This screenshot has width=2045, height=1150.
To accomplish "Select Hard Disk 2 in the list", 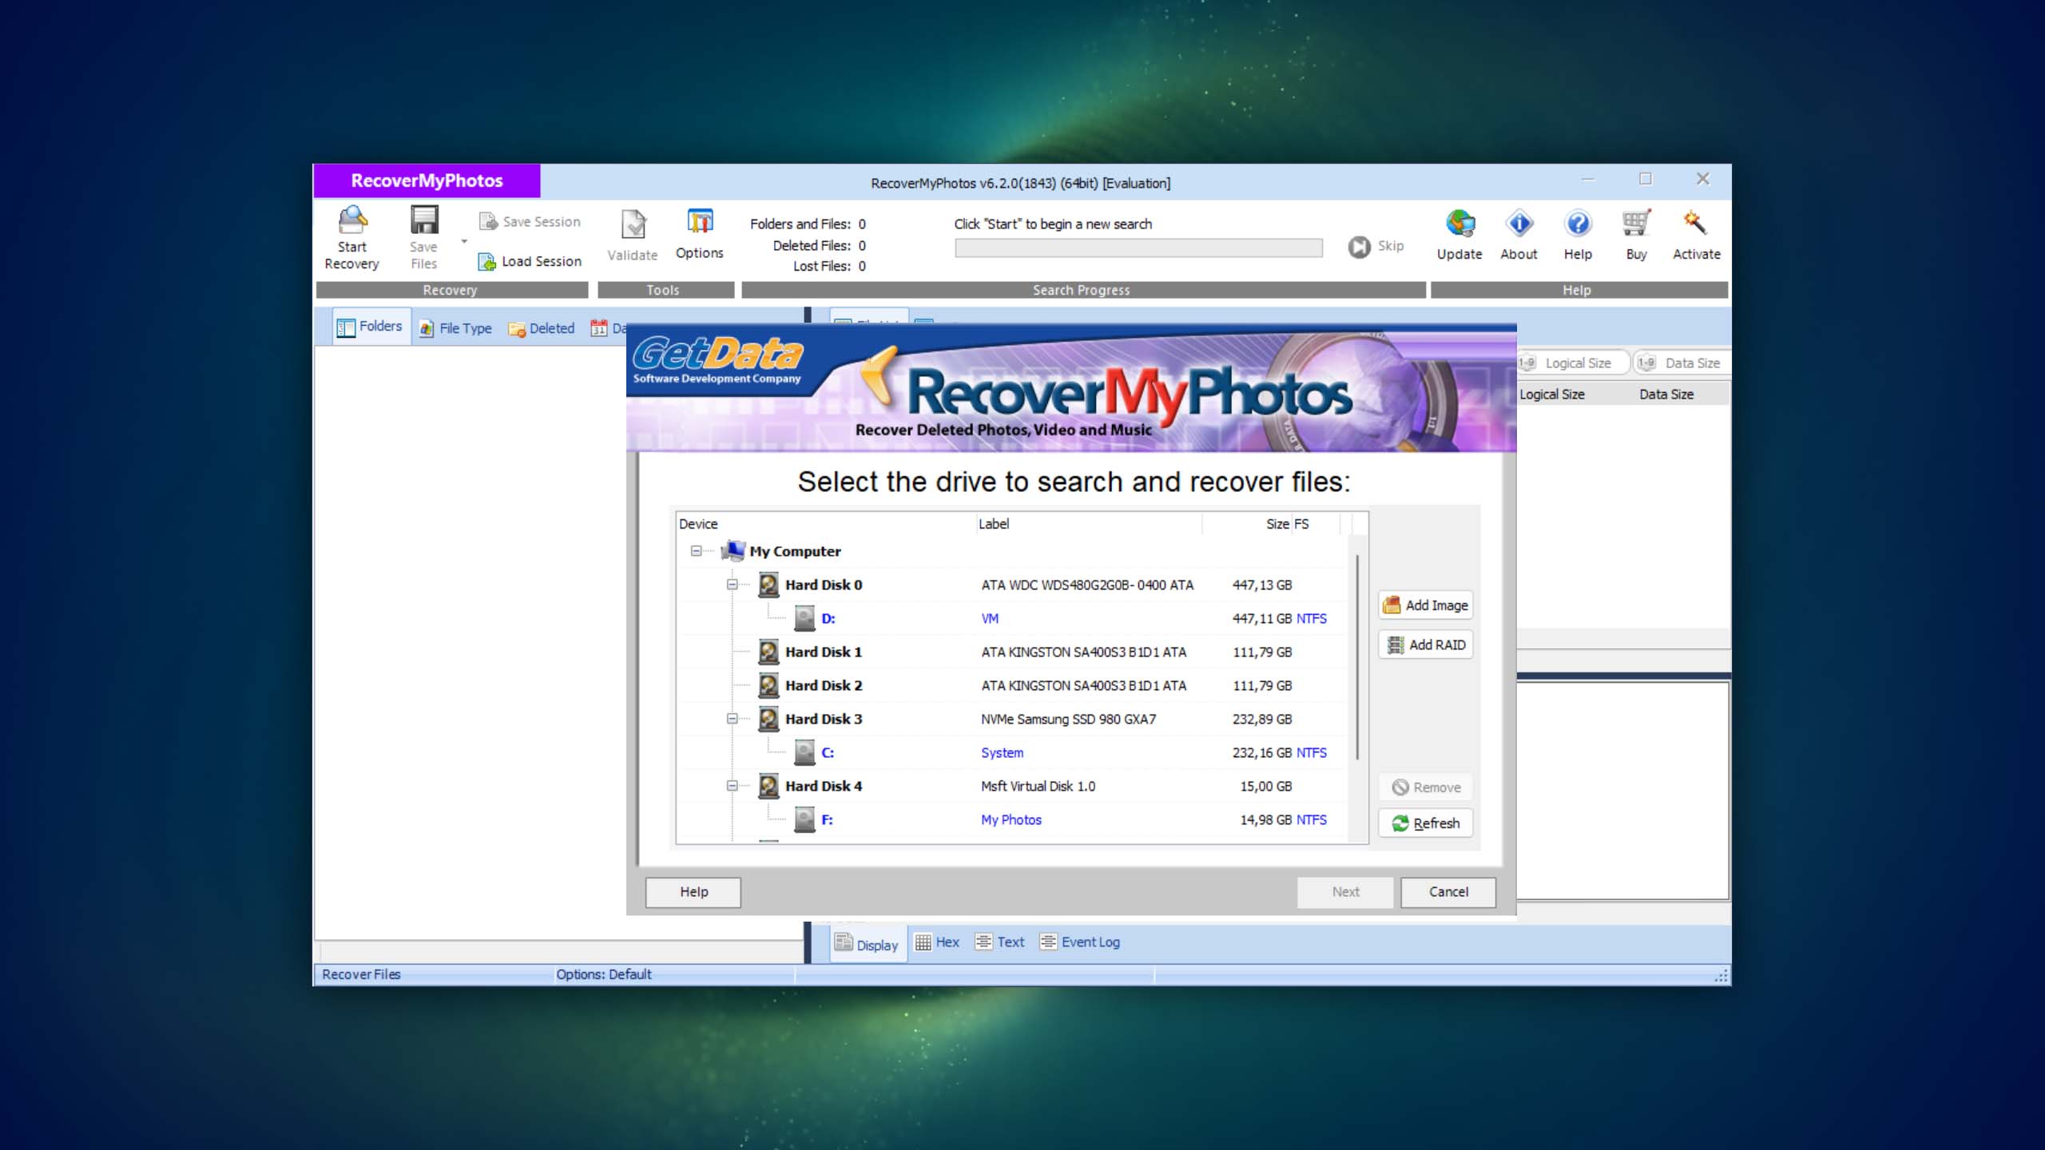I will click(1013, 685).
